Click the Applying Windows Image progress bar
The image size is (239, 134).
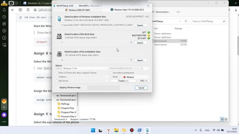(x=103, y=88)
